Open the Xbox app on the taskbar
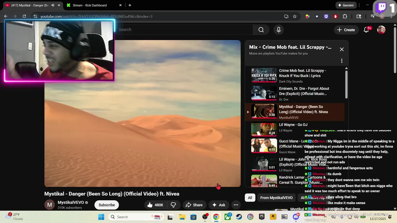 [x=228, y=217]
